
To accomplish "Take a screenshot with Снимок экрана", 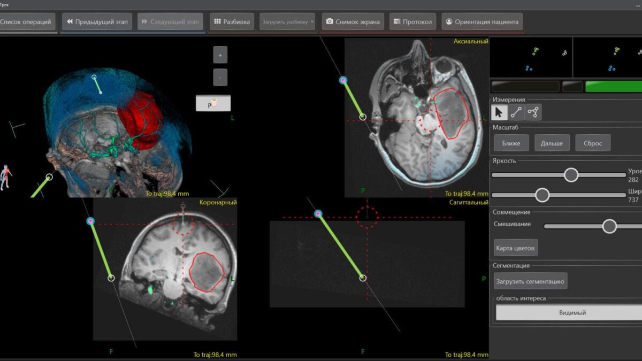I will click(353, 22).
